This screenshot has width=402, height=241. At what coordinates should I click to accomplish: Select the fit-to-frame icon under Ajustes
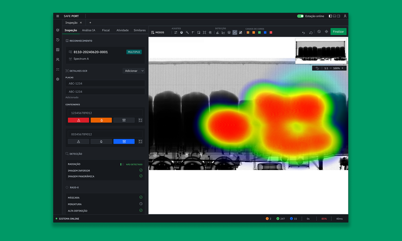[x=204, y=32]
